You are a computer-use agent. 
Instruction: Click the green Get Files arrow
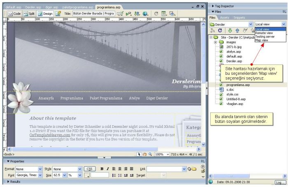[x=230, y=30]
